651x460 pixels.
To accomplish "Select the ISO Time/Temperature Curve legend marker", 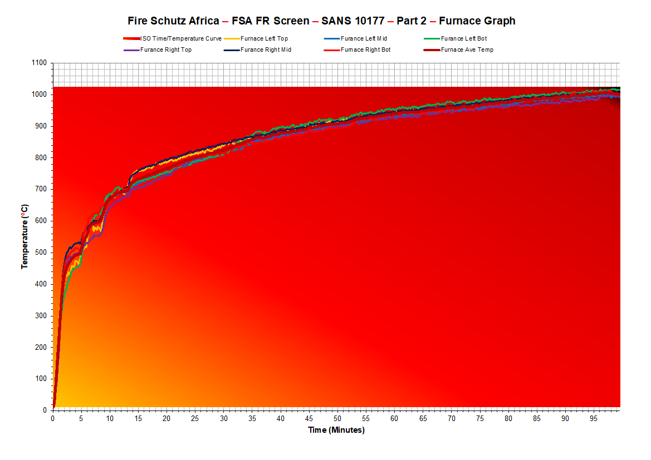I will tap(131, 38).
